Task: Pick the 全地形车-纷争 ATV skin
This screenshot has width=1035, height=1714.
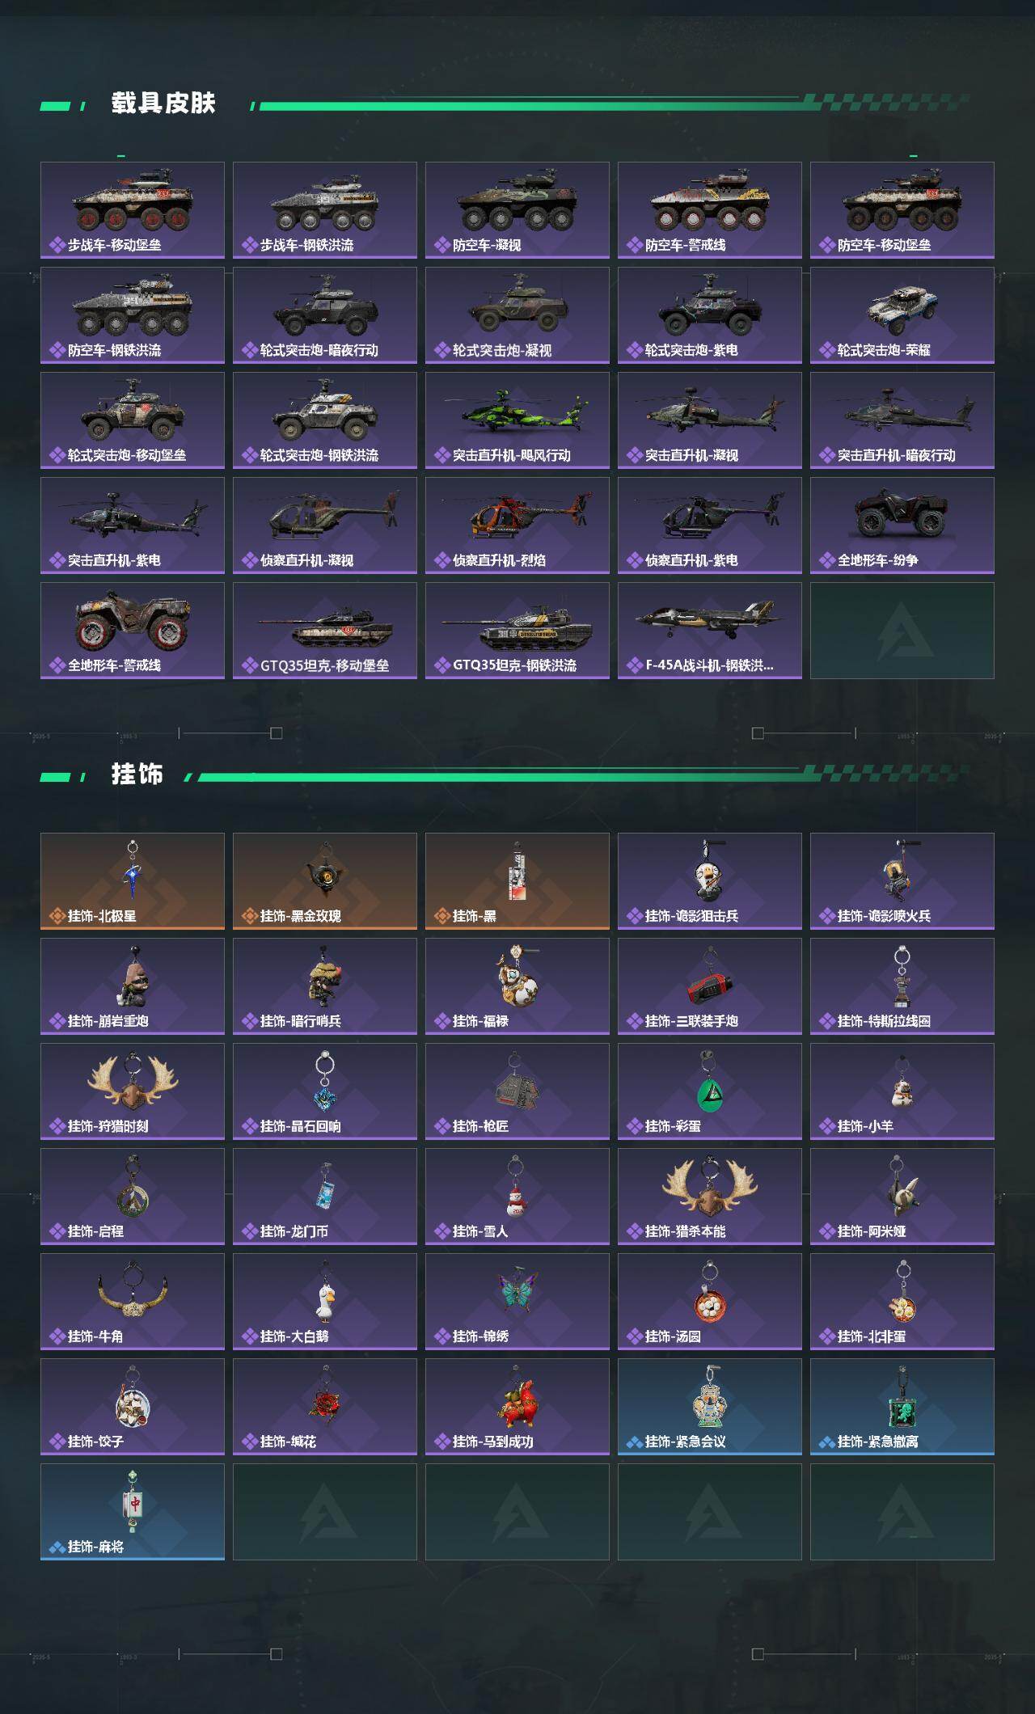Action: click(x=902, y=526)
